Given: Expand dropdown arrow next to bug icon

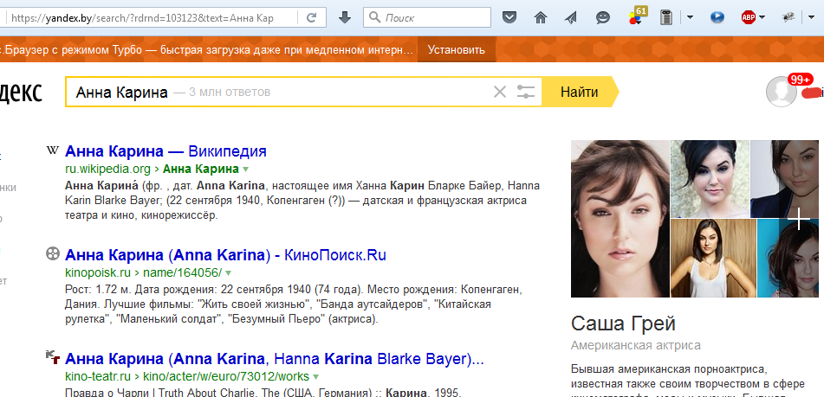Looking at the screenshot, I should coord(811,18).
